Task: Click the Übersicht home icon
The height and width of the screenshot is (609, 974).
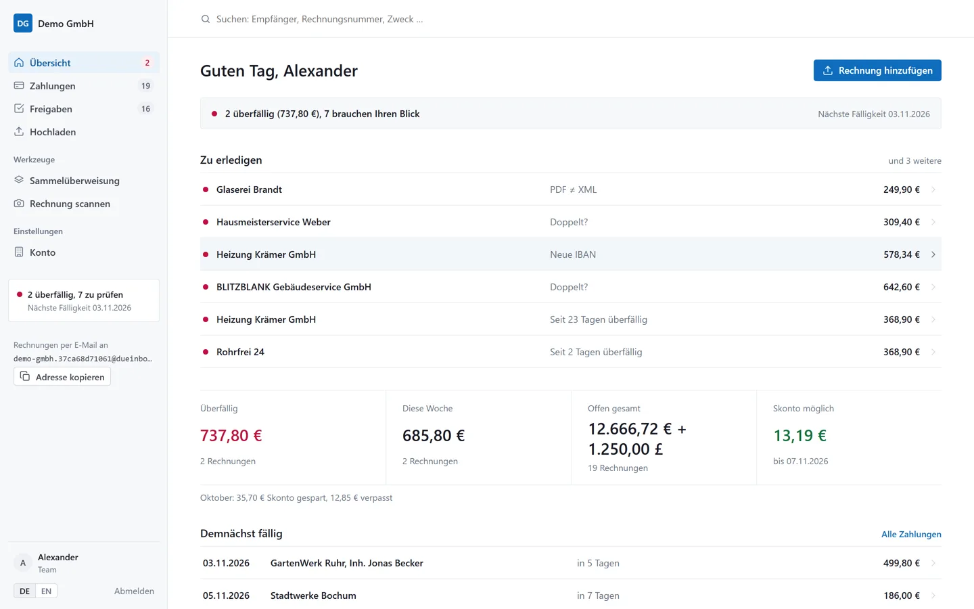Action: 19,62
